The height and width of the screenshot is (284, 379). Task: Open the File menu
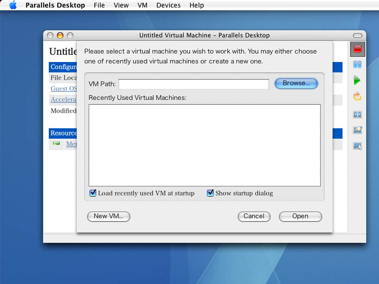point(99,6)
